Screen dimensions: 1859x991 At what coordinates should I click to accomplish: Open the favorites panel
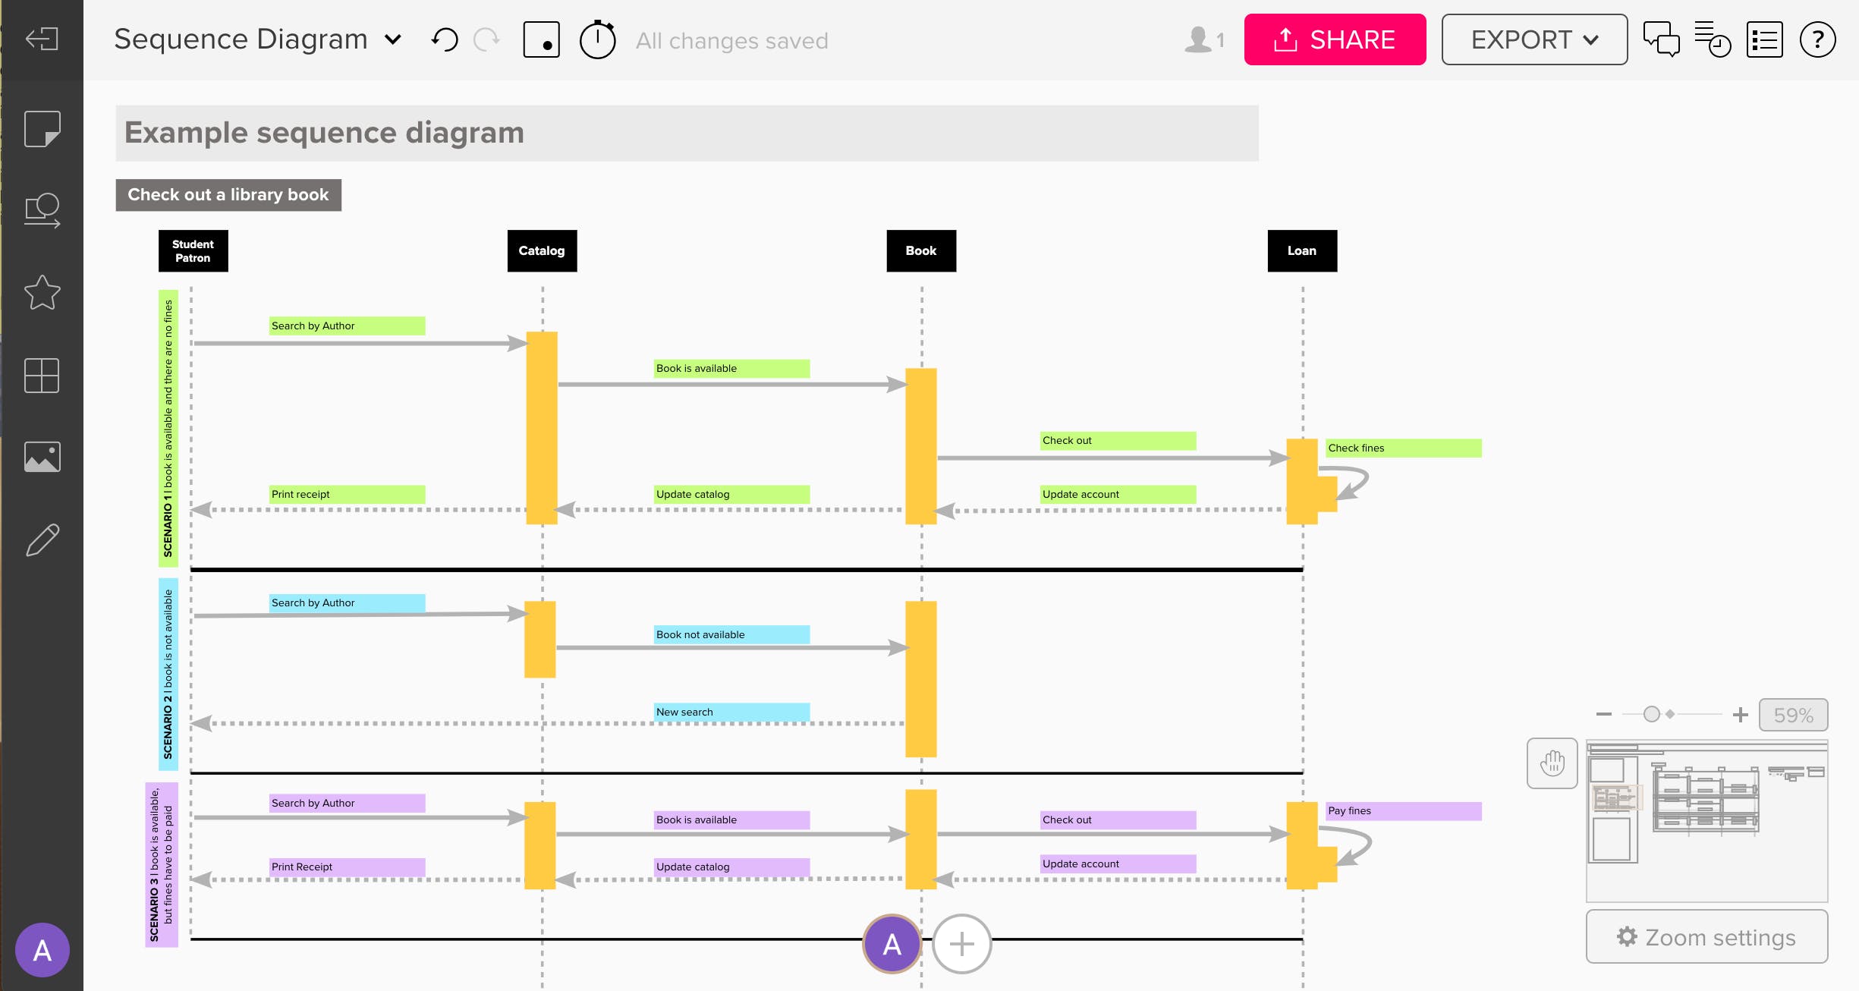[x=42, y=292]
